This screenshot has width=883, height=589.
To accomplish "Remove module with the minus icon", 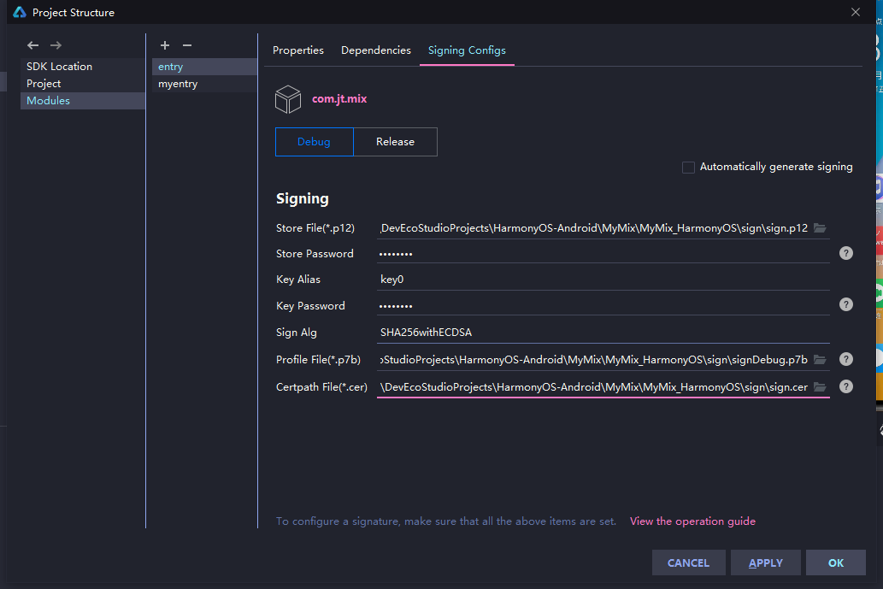I will pos(187,45).
